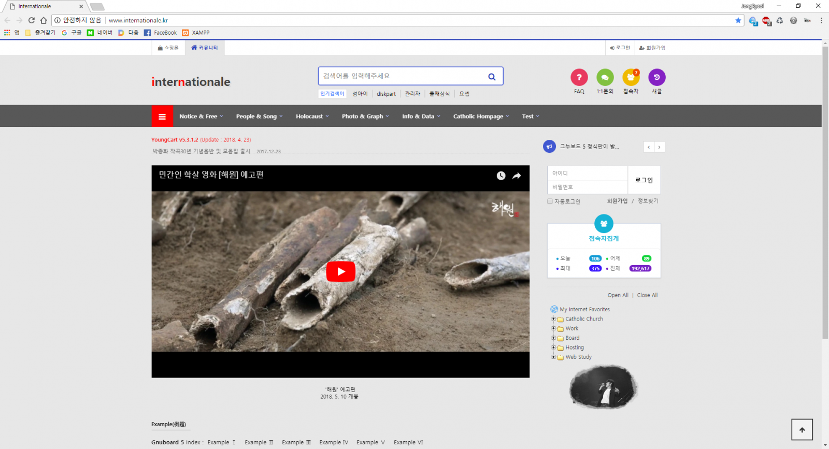Open the Notice & Free menu
Image resolution: width=829 pixels, height=449 pixels.
click(201, 117)
